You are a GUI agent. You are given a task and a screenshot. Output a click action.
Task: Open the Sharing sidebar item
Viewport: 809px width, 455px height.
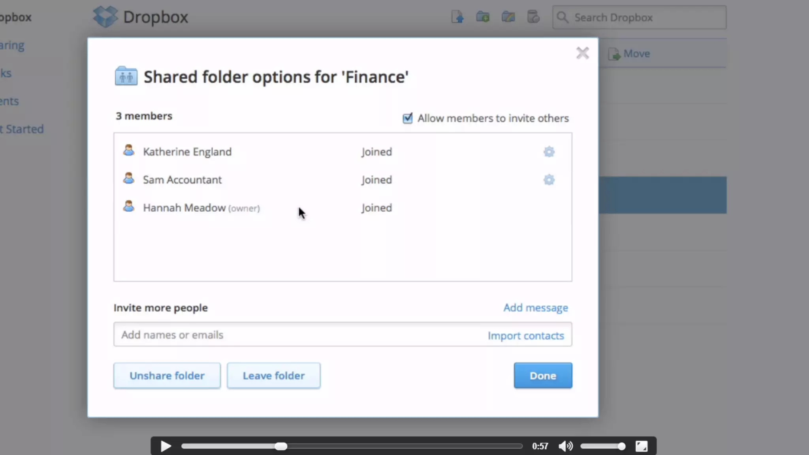pos(12,45)
